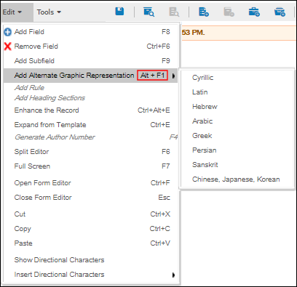Click the greyed-out record search icon
The image size is (297, 287).
pos(174,12)
